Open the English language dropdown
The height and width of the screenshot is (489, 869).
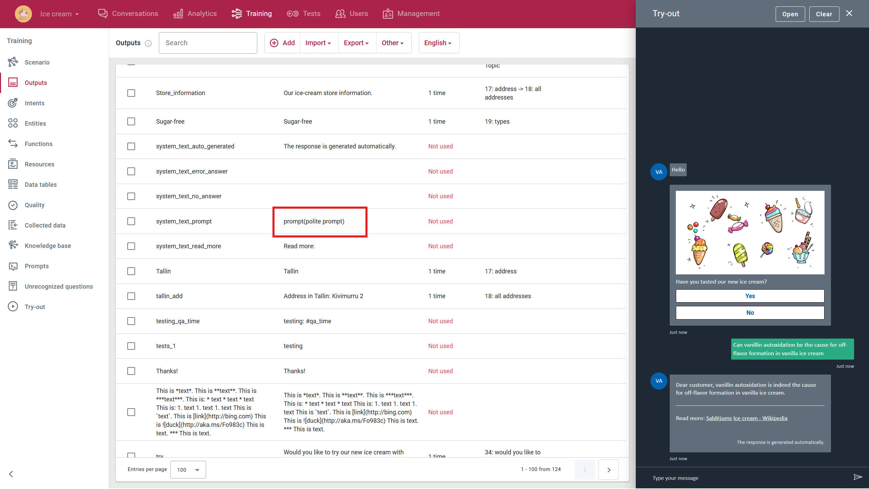click(x=438, y=43)
